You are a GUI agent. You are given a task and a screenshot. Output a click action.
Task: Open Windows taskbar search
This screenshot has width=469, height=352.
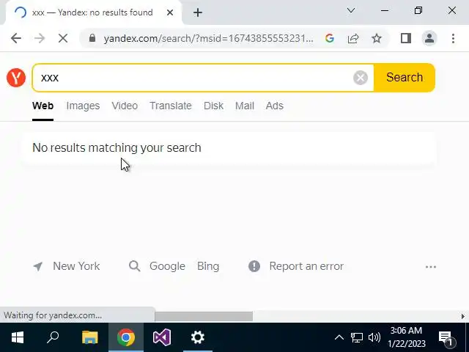tap(53, 337)
